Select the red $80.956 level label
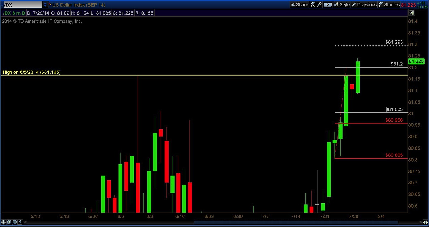429x227 pixels. point(394,120)
